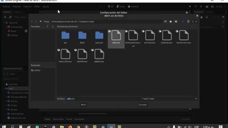
Task: Select the fastboot.exe file
Action: tap(167, 37)
